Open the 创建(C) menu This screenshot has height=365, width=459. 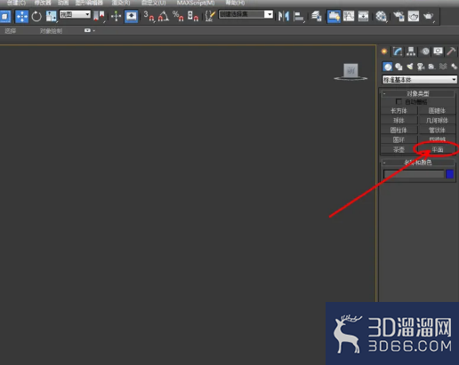point(16,3)
